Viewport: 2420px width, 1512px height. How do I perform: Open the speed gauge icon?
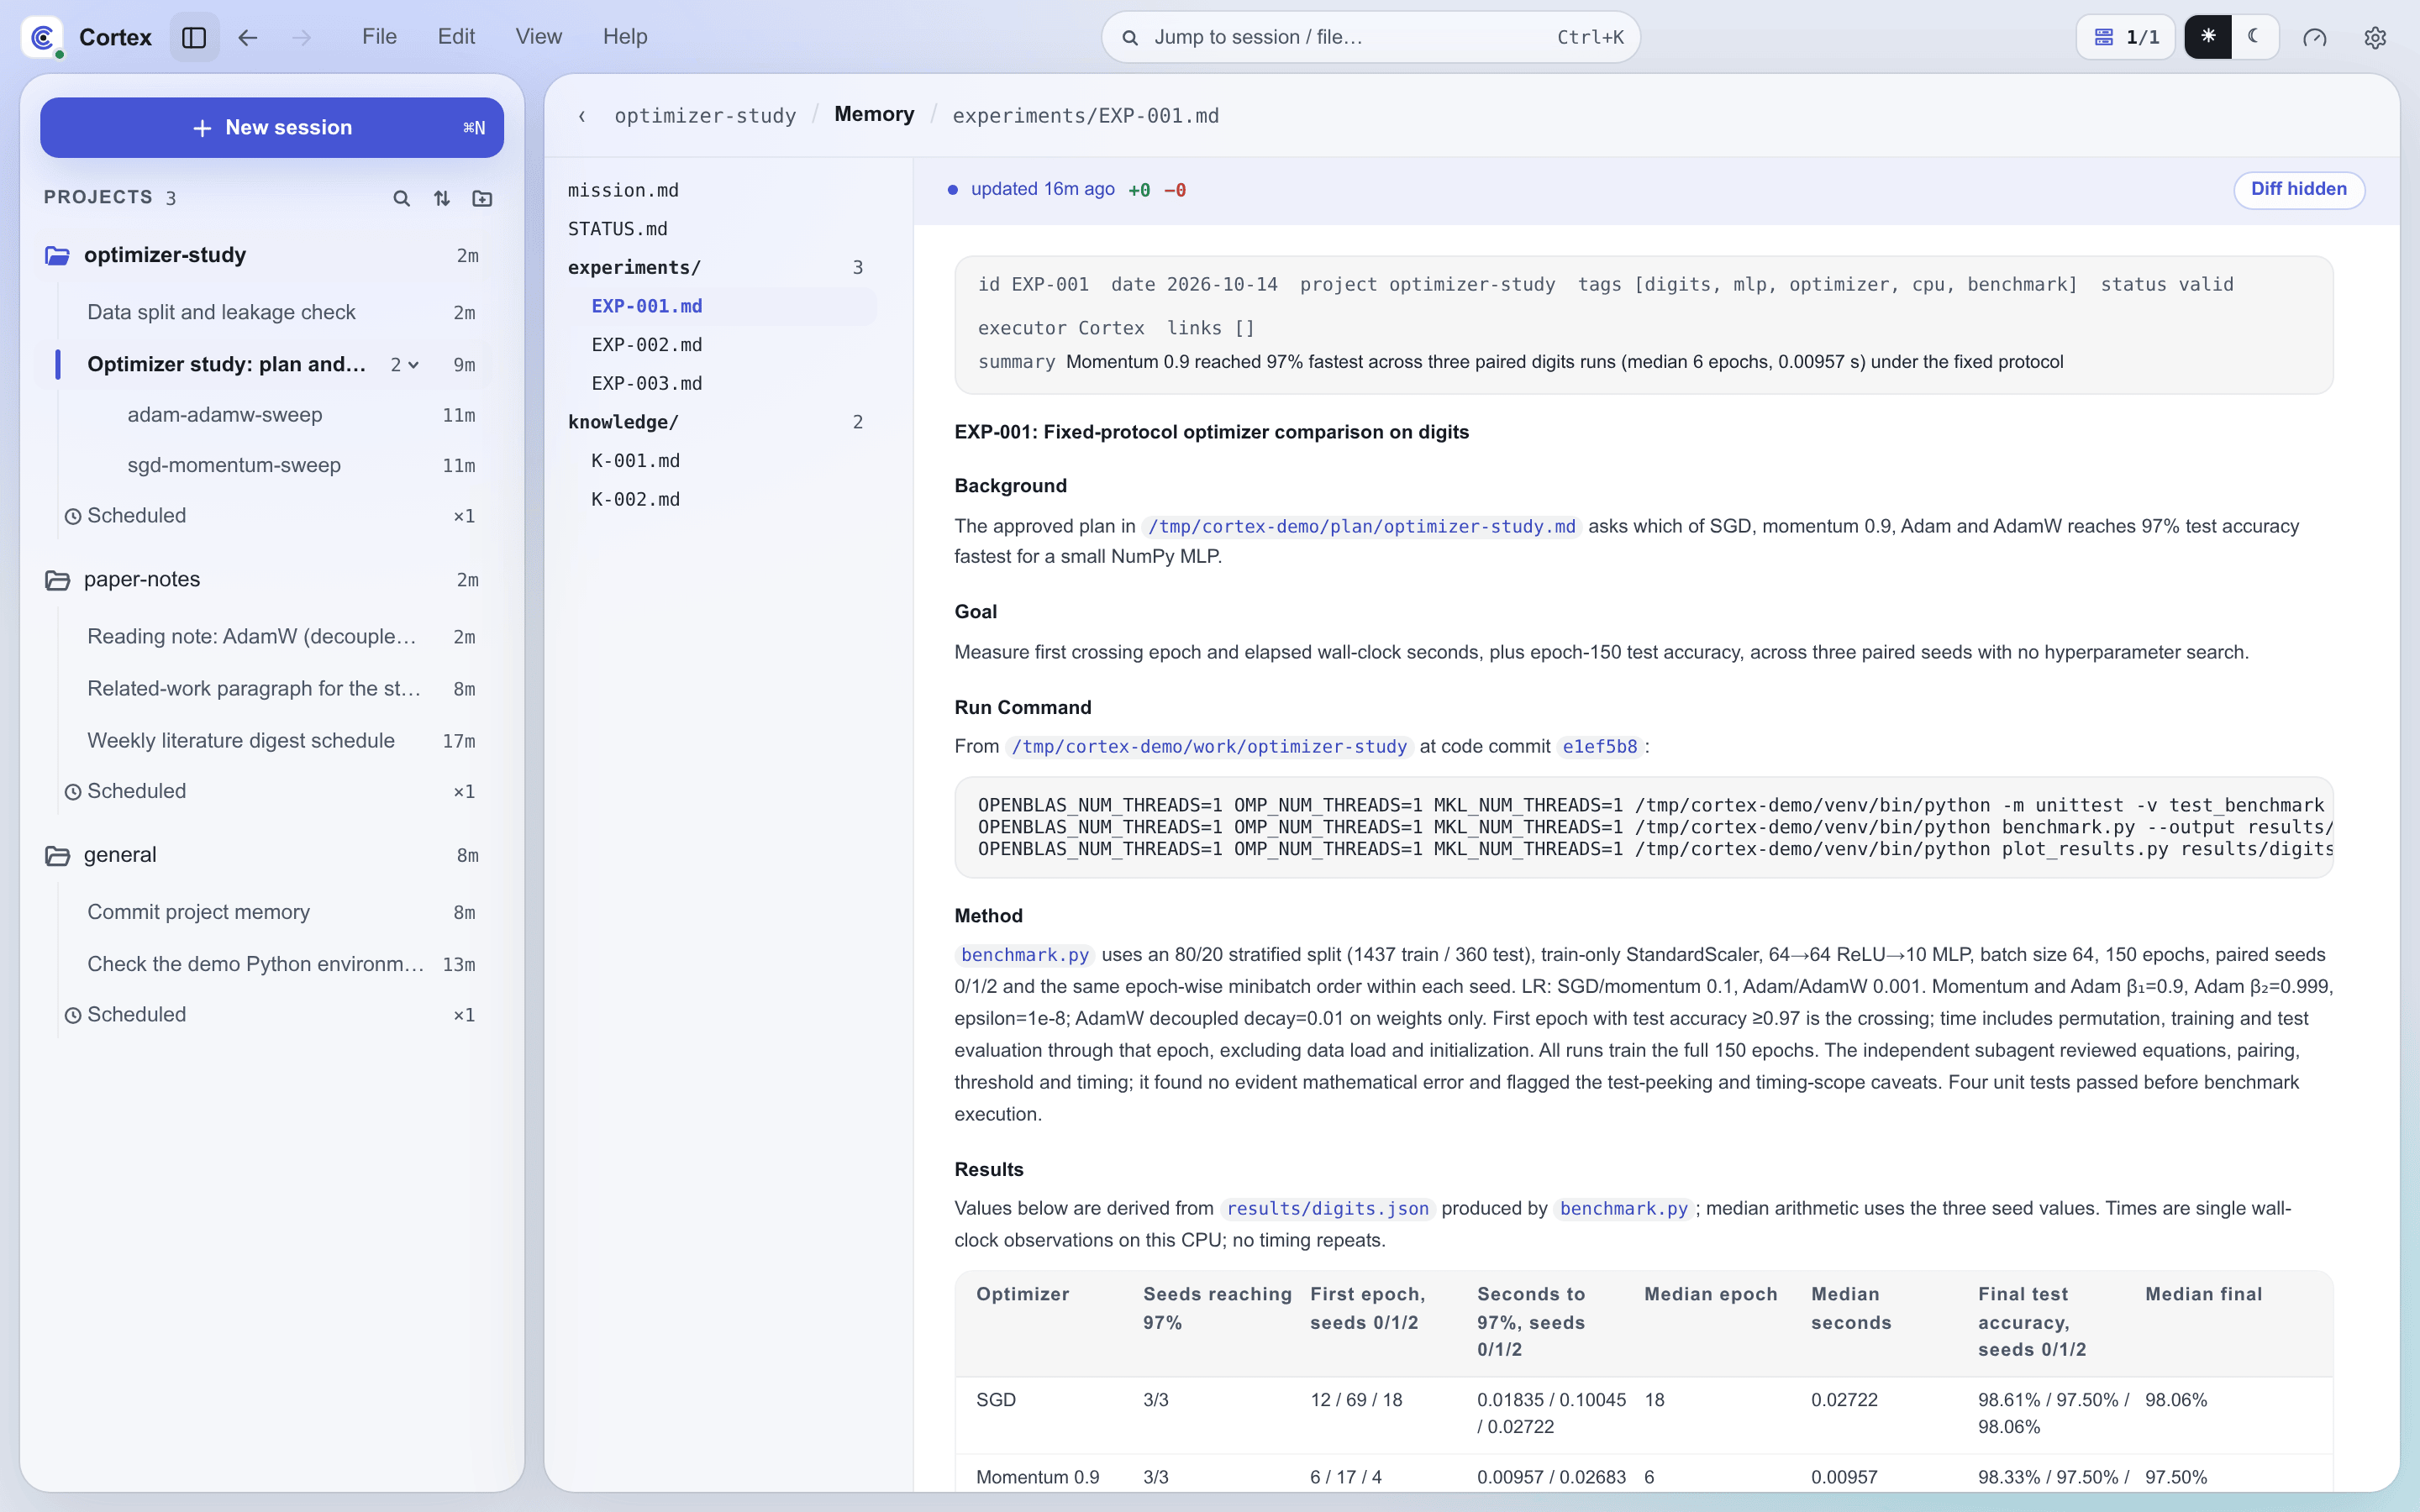2315,37
